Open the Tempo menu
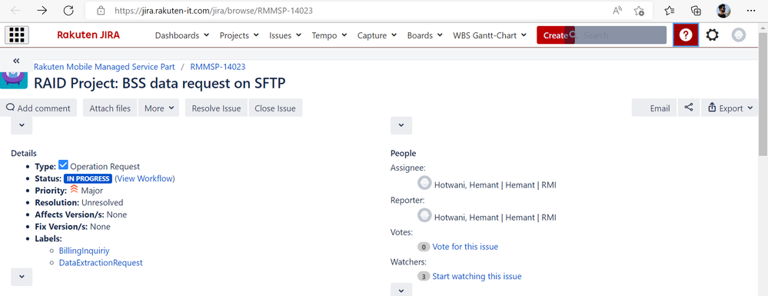Viewport: 768px width, 296px height. 329,35
